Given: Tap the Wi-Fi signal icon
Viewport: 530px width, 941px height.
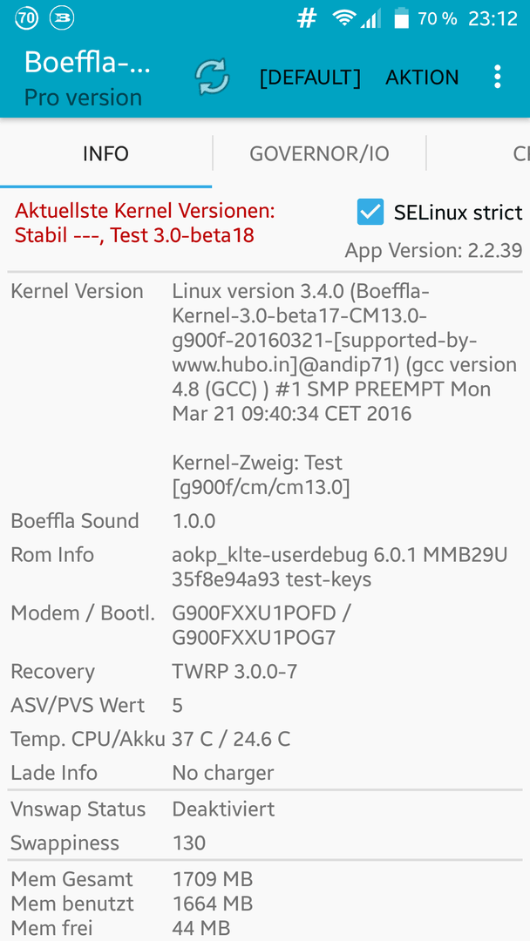Looking at the screenshot, I should 344,18.
